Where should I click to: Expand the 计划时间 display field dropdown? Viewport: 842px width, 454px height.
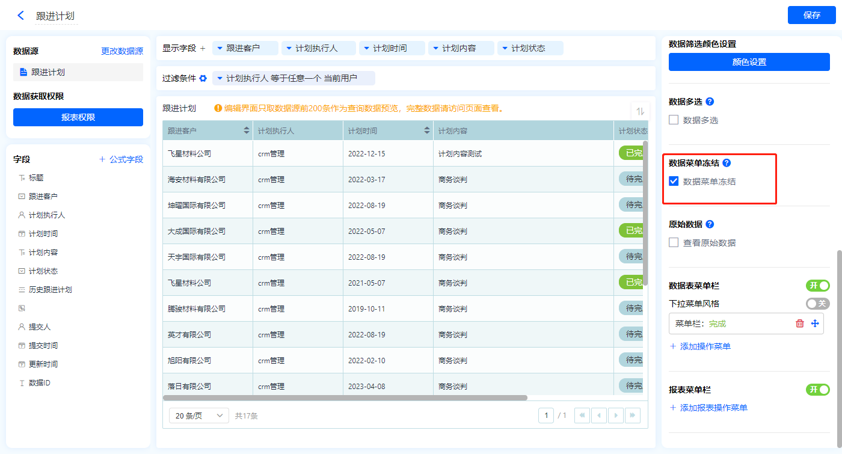[367, 48]
